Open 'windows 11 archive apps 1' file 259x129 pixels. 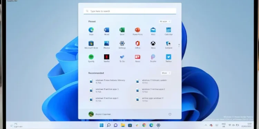[104, 99]
